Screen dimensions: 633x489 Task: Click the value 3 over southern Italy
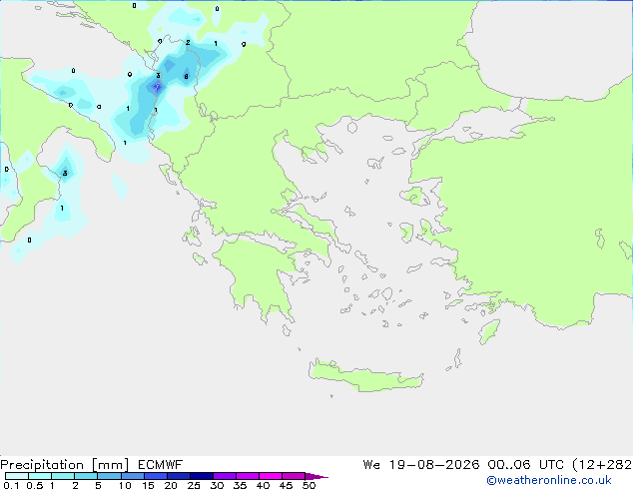click(x=65, y=174)
